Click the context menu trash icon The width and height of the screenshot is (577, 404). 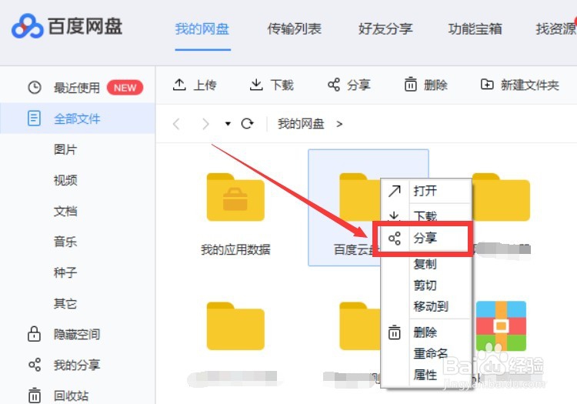coord(394,332)
